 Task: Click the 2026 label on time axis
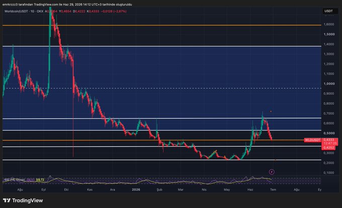click(x=136, y=189)
